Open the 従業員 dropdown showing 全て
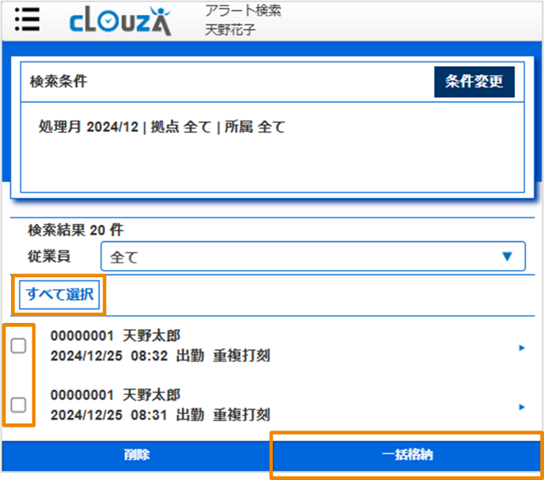 tap(312, 256)
